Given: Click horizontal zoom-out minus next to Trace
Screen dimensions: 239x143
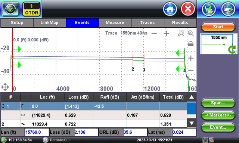Looking at the screenshot, I should point(154,33).
